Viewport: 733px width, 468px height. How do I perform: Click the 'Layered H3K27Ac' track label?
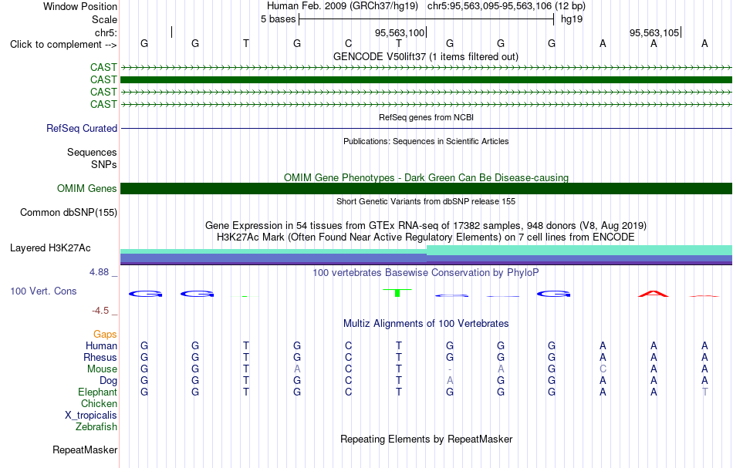coord(50,248)
